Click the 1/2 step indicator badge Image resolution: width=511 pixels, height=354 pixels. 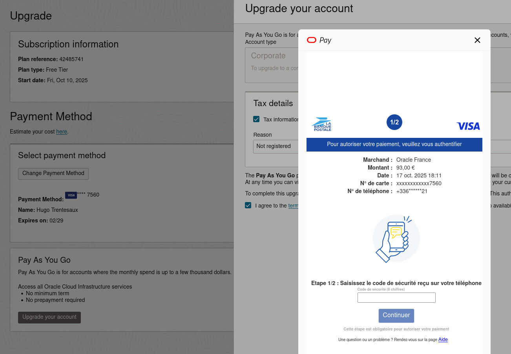tap(394, 122)
